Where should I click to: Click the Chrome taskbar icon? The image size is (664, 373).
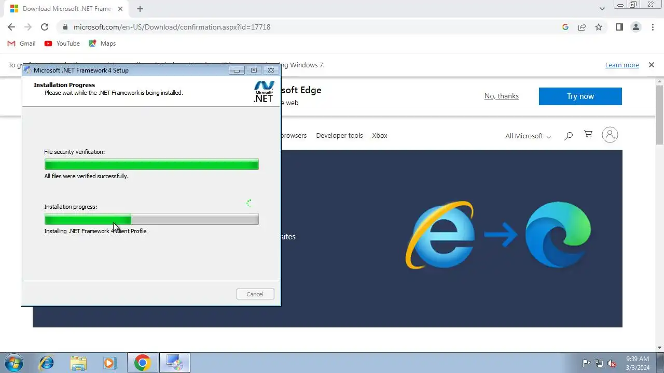pyautogui.click(x=143, y=363)
